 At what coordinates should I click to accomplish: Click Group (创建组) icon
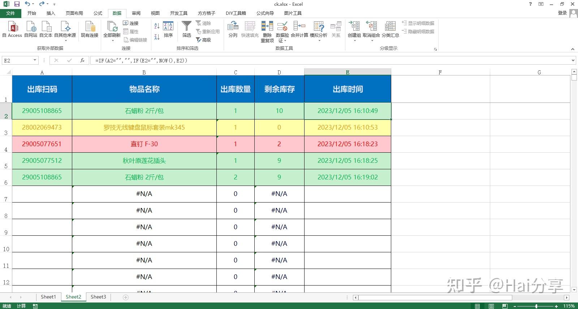point(354,26)
